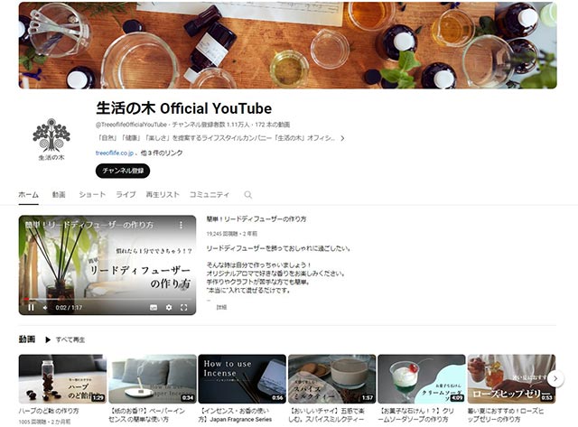Show next videos with carousel arrow
The width and height of the screenshot is (578, 427).
coord(555,378)
